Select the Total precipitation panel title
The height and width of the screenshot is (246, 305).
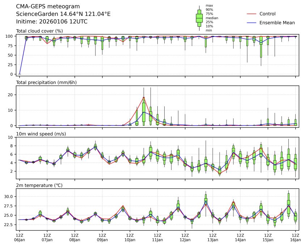coord(46,82)
